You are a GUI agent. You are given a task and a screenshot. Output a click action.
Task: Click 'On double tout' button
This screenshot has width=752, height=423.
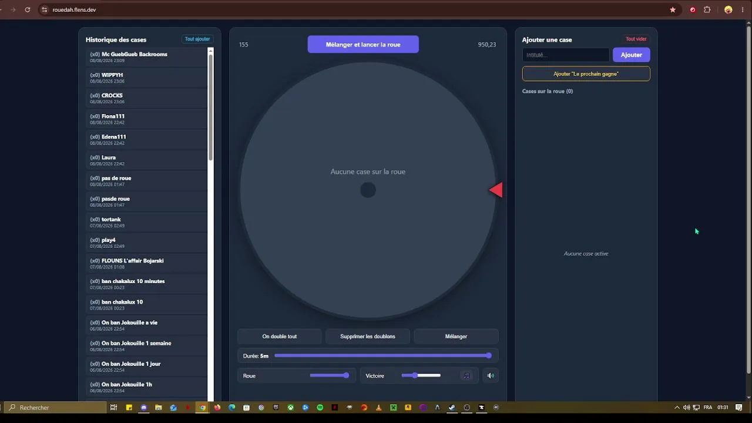[x=280, y=337]
